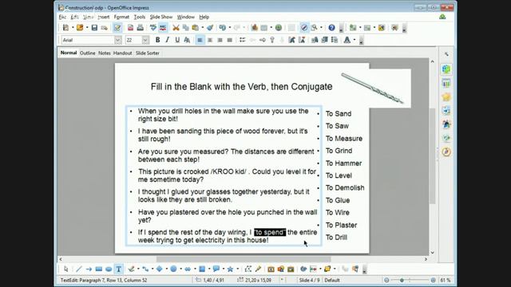This screenshot has width=511, height=287.
Task: Click the zoom out minus button
Action: pos(386,280)
